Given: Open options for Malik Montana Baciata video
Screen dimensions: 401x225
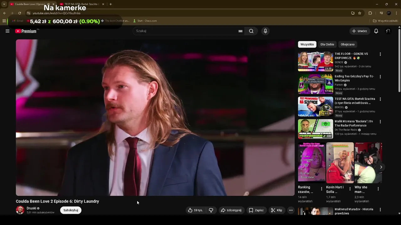Looking at the screenshot, I should [x=380, y=122].
